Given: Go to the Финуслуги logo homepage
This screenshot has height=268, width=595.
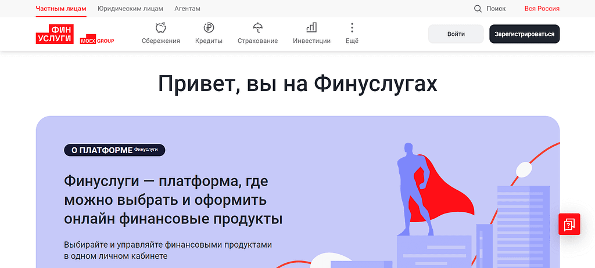Looking at the screenshot, I should point(55,34).
